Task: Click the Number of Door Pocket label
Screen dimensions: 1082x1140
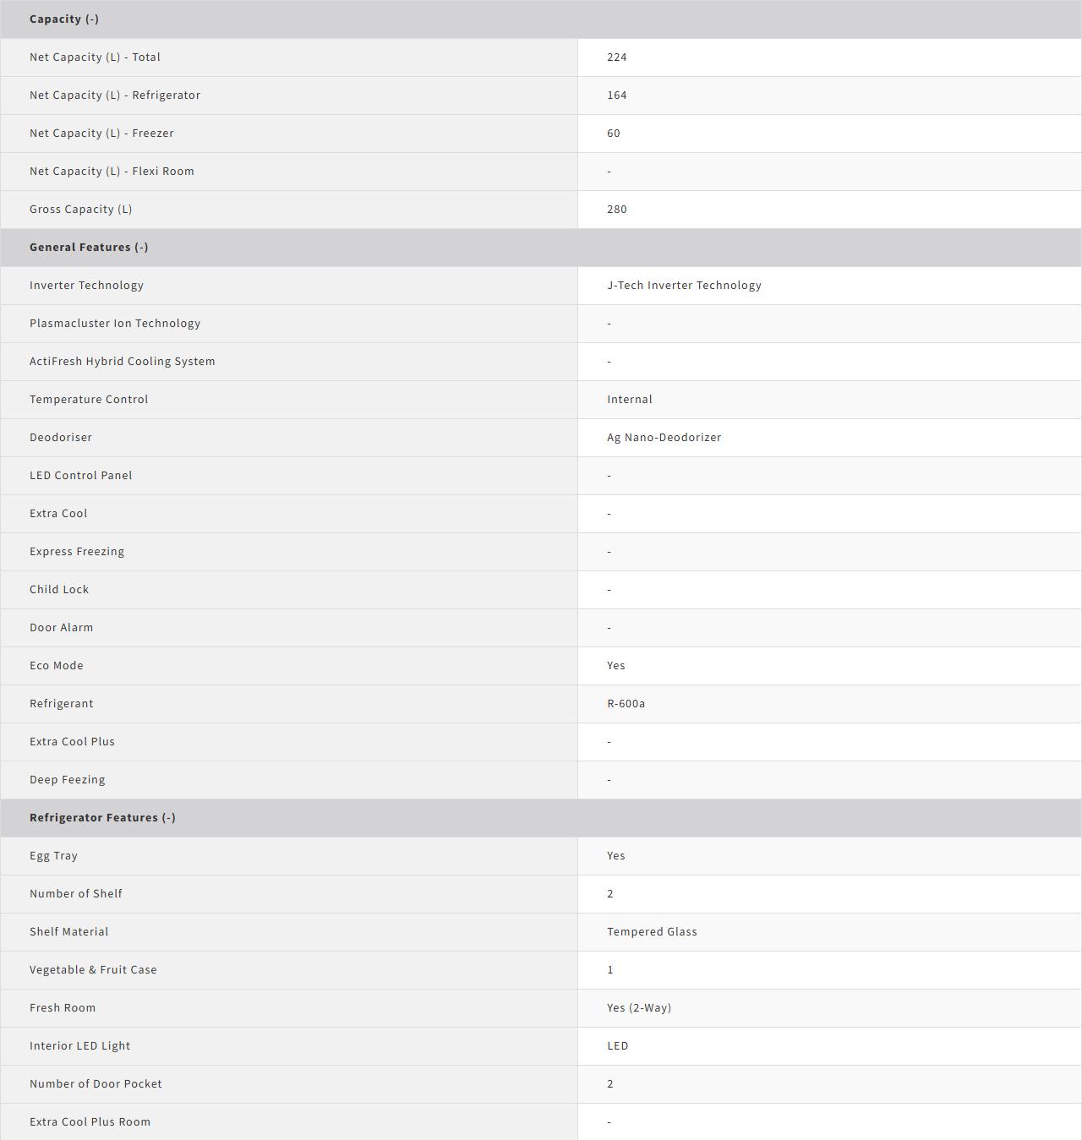Action: tap(96, 1084)
